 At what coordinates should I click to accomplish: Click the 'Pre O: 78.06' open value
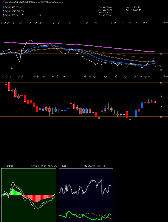(x=105, y=7)
